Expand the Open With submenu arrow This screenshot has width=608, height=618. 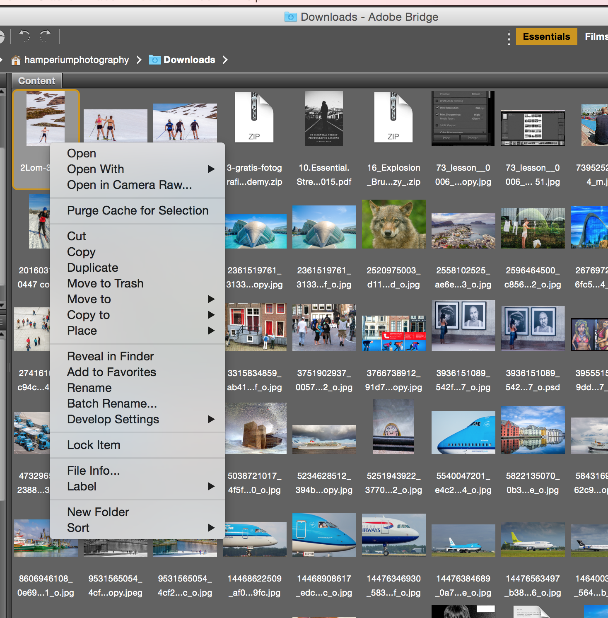pyautogui.click(x=211, y=169)
